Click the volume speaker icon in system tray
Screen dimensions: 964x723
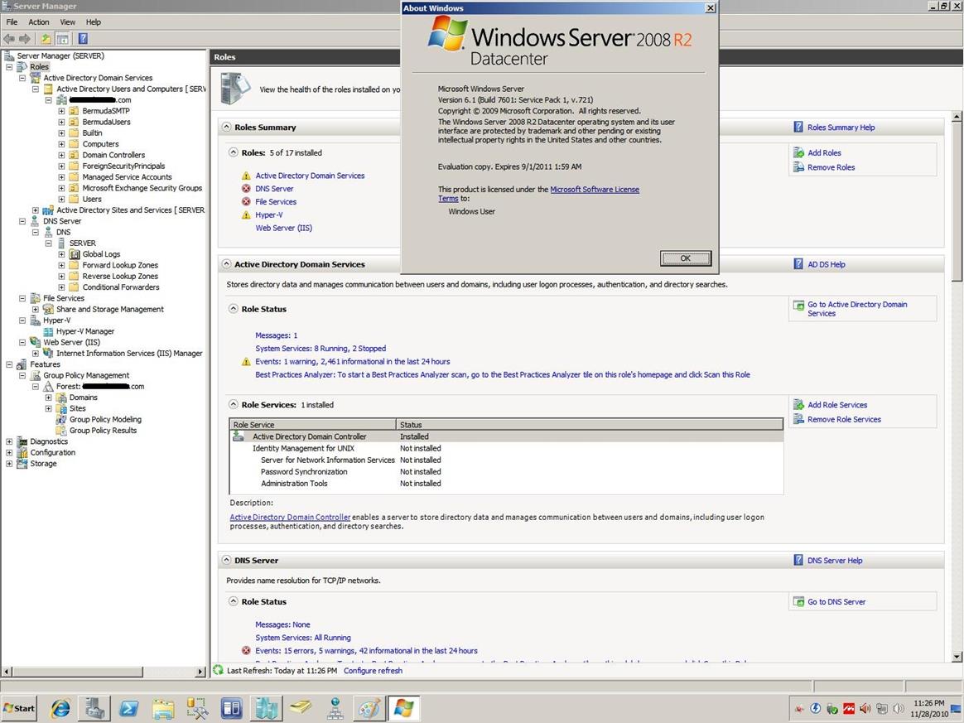(x=899, y=709)
